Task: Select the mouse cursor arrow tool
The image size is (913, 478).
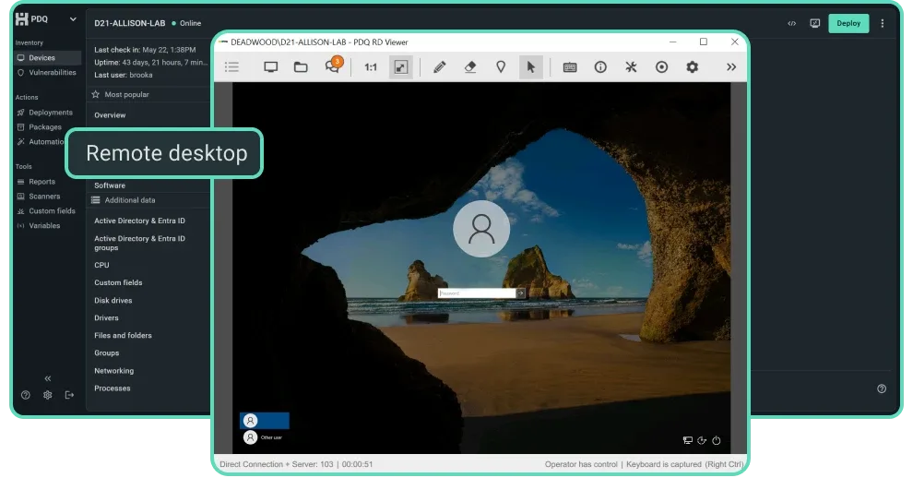Action: (531, 67)
